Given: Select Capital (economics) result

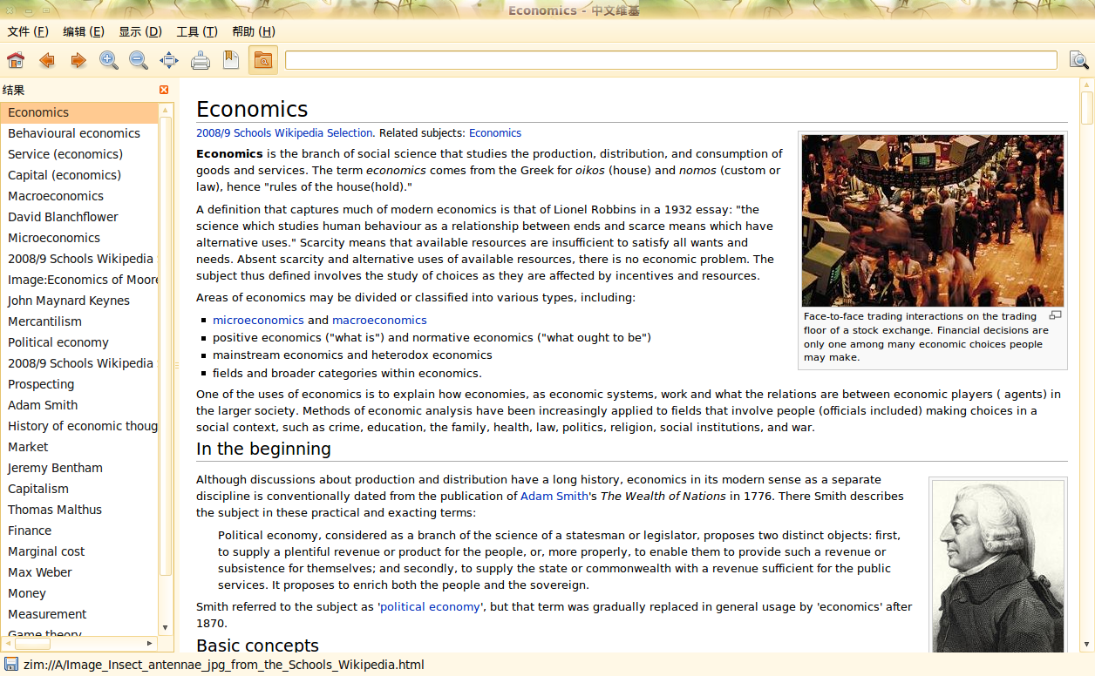Looking at the screenshot, I should click(79, 175).
